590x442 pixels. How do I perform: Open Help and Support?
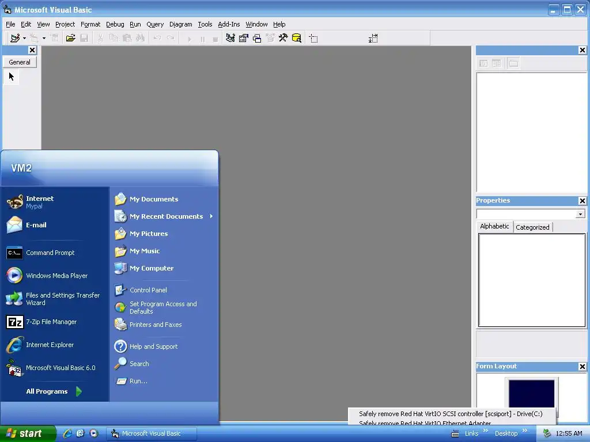pyautogui.click(x=164, y=346)
